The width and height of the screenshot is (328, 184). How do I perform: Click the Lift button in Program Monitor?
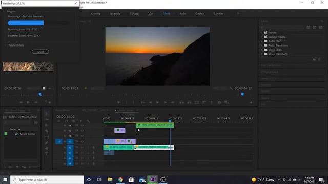[x=182, y=102]
